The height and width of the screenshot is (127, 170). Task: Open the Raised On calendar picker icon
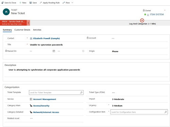[54, 51]
